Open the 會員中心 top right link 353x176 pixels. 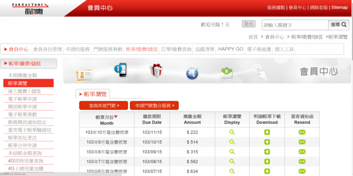[298, 7]
